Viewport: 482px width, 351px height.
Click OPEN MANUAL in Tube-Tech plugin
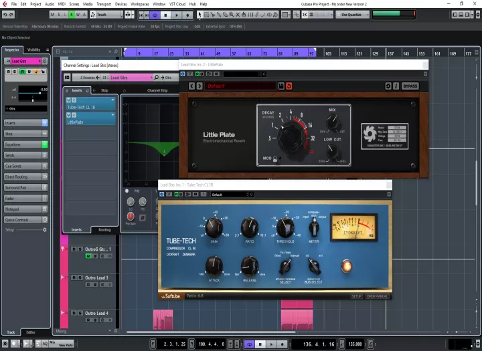point(377,296)
